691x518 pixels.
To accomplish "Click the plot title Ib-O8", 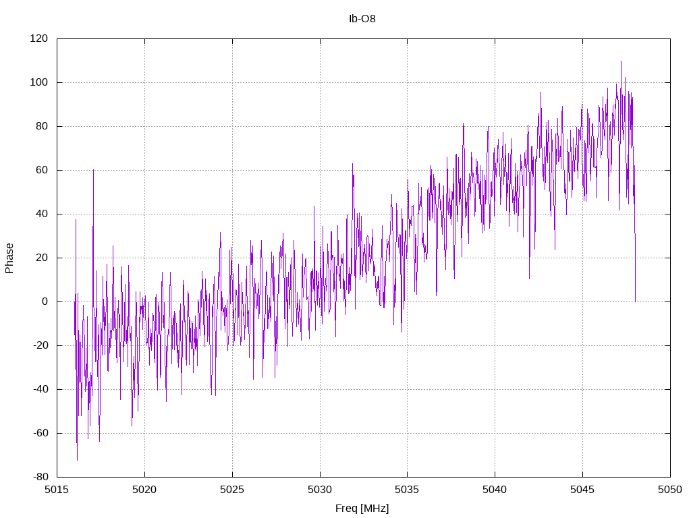I will tap(362, 19).
